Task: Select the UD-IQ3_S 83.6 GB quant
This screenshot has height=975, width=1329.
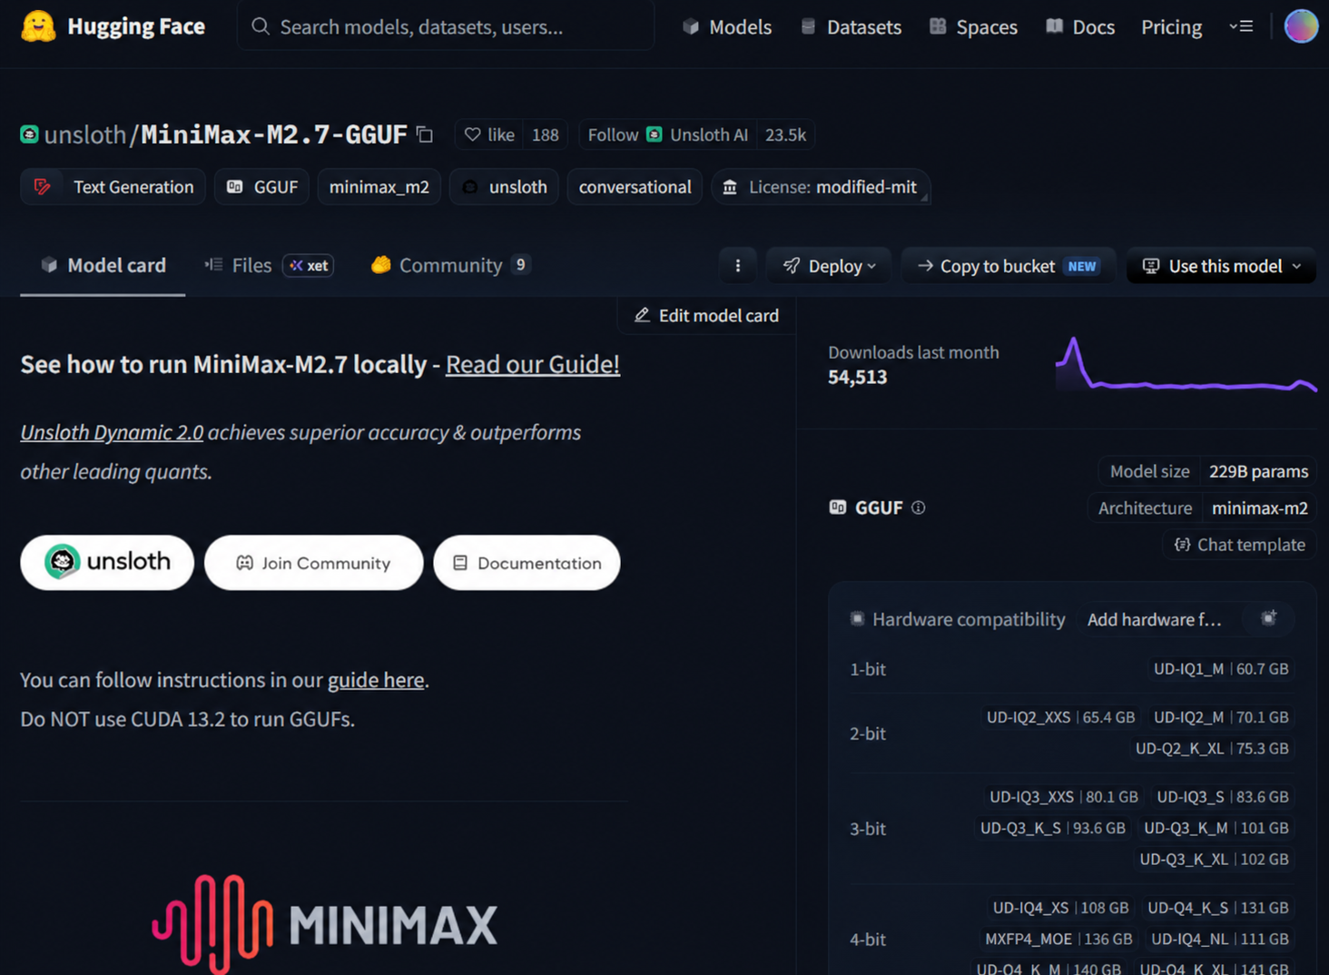Action: click(x=1223, y=796)
